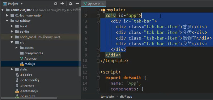Viewport: 213px width, 100px height.
Task: Toggle code fold marker on line 2
Action: pos(98,16)
